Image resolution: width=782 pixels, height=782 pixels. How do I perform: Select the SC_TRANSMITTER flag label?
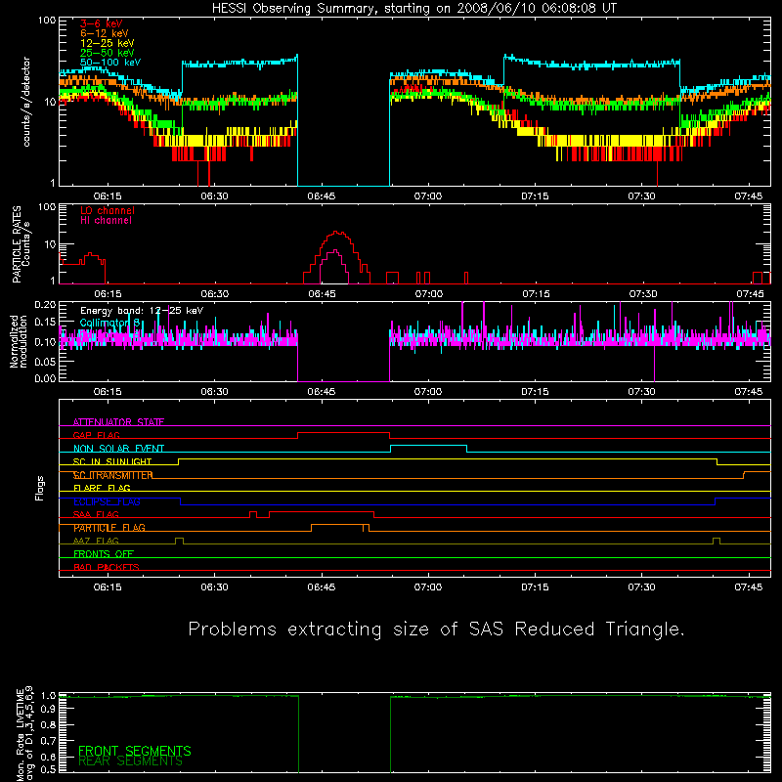[113, 475]
